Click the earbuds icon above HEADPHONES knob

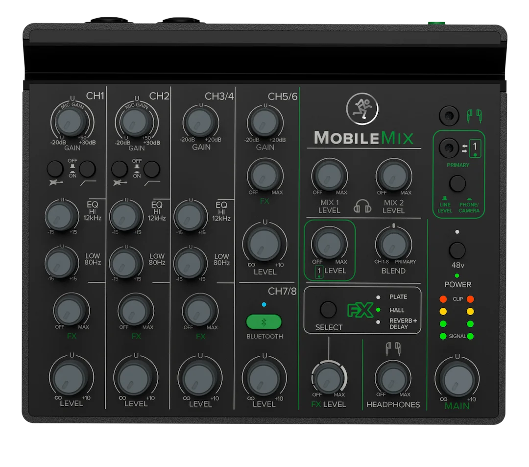393,349
